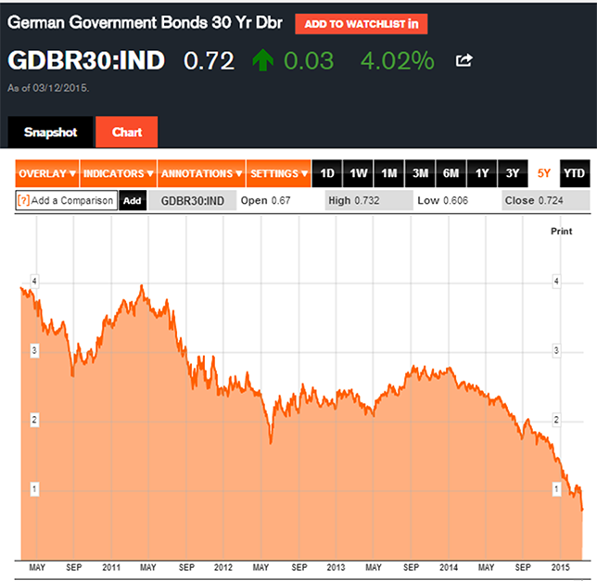Click the question mark comparison help icon
The width and height of the screenshot is (597, 581).
click(23, 200)
